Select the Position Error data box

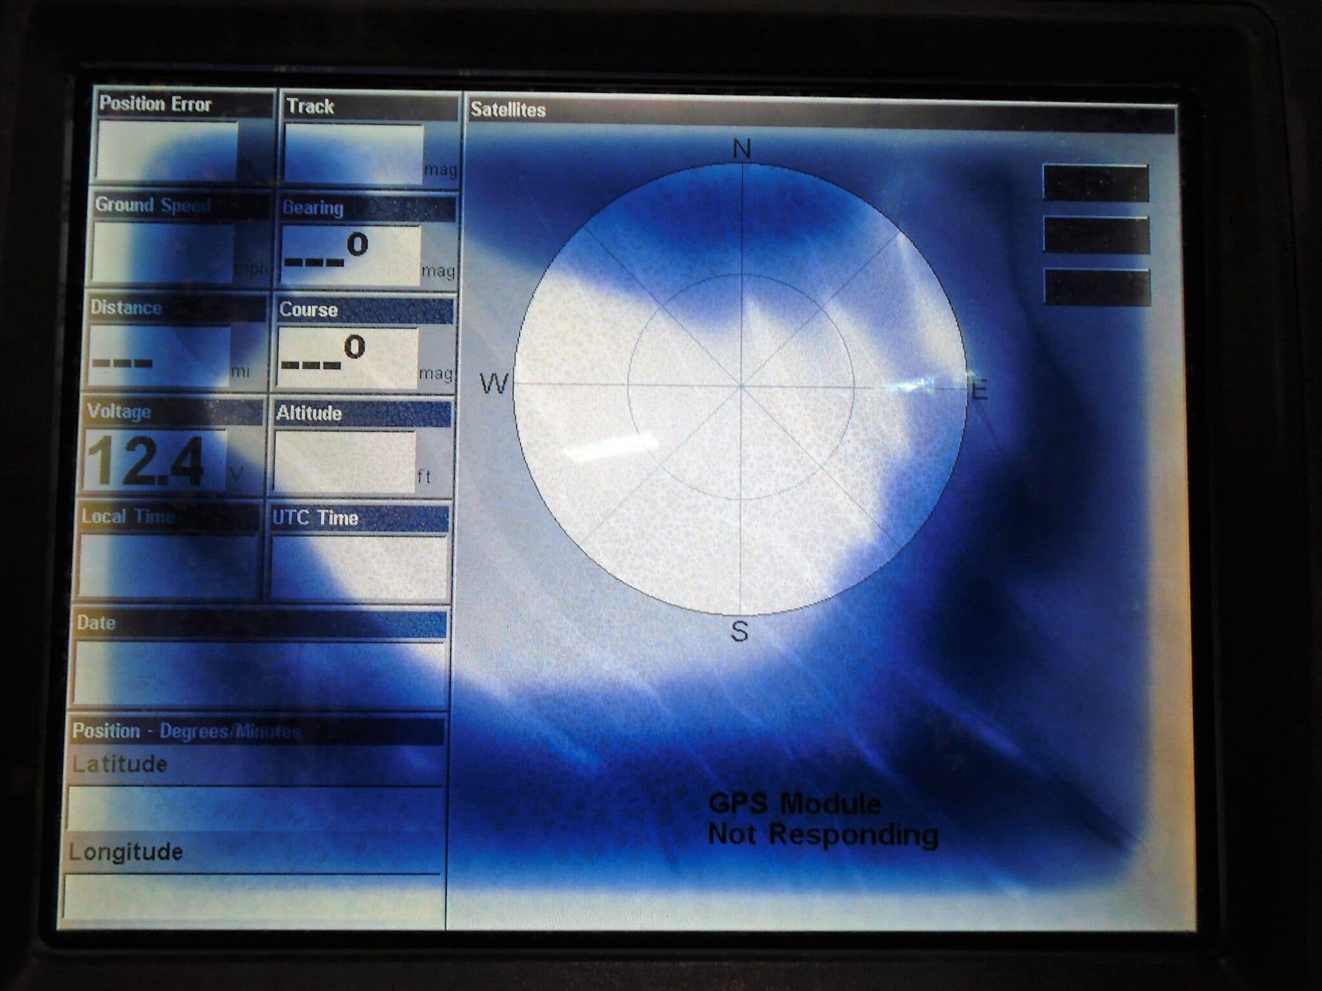click(167, 152)
